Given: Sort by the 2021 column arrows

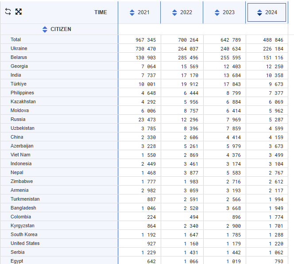Looking at the screenshot, I should pyautogui.click(x=132, y=13).
